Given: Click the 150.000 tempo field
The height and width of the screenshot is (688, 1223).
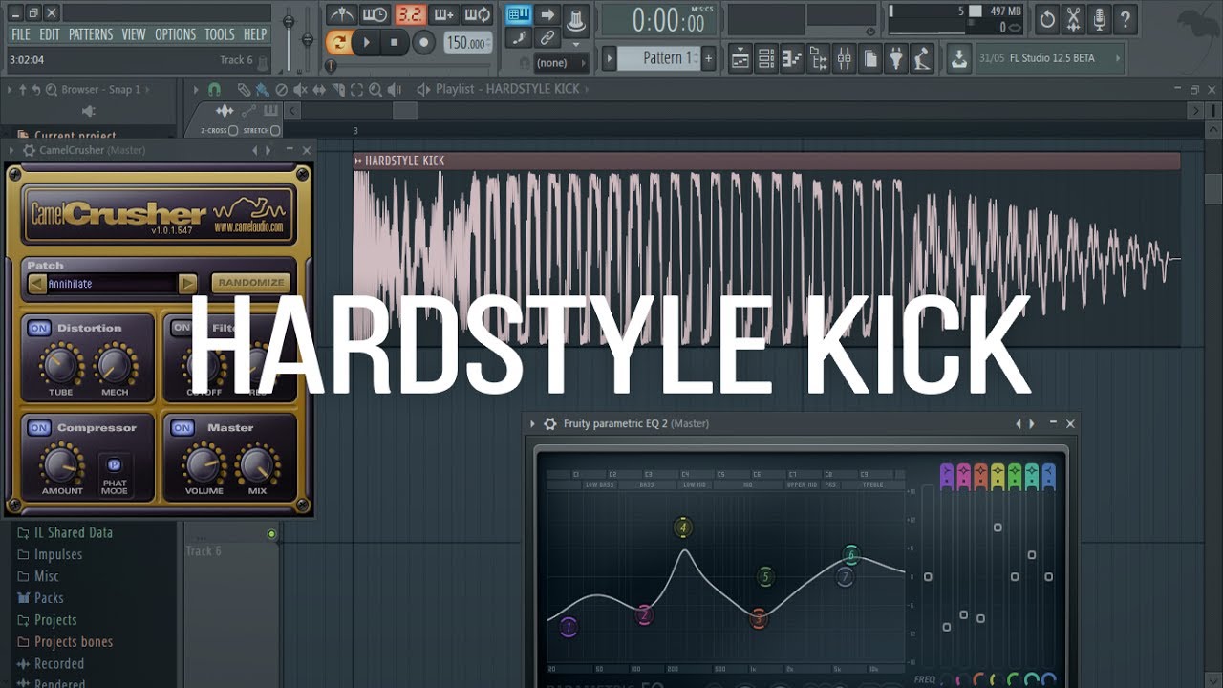Looking at the screenshot, I should tap(468, 43).
